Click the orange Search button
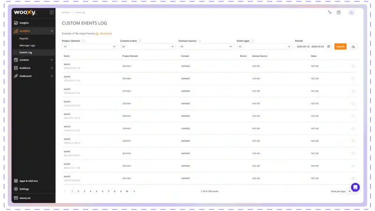Screen dimensions: 375x211 pos(340,46)
